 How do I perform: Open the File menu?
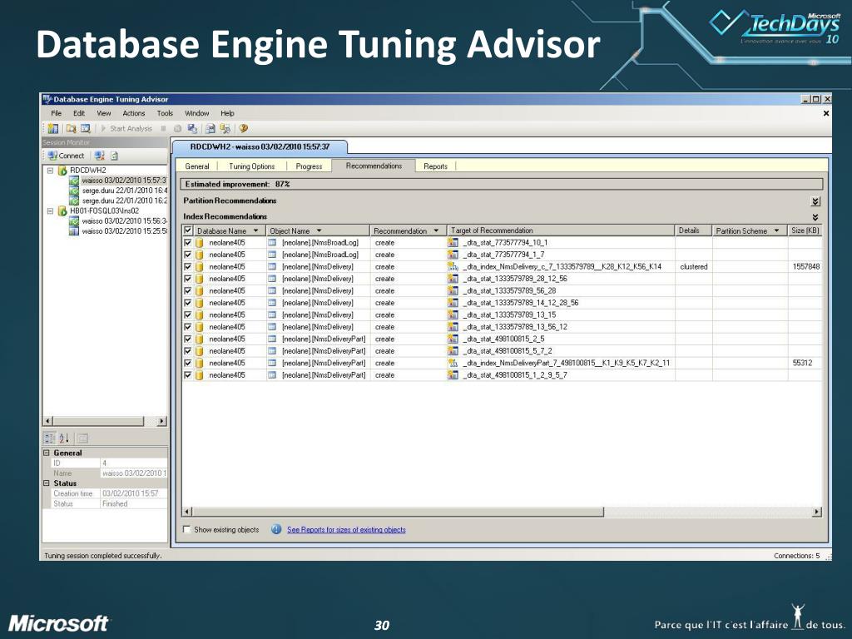coord(56,113)
